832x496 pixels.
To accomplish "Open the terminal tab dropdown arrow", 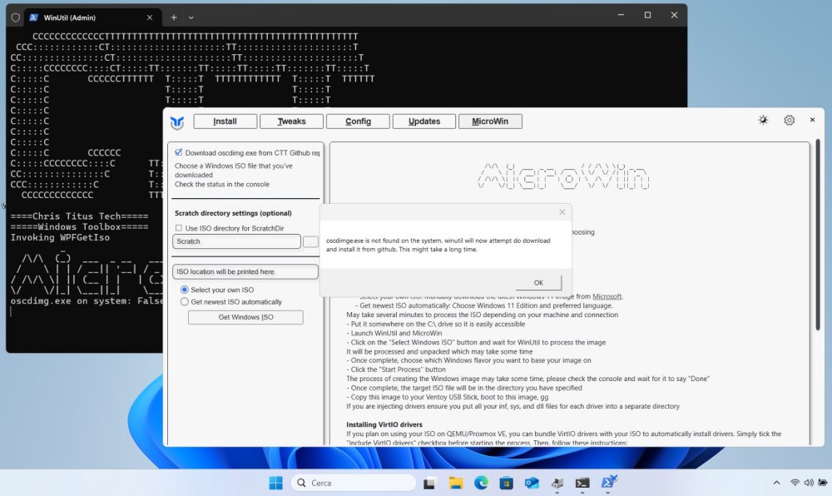I will (x=191, y=17).
